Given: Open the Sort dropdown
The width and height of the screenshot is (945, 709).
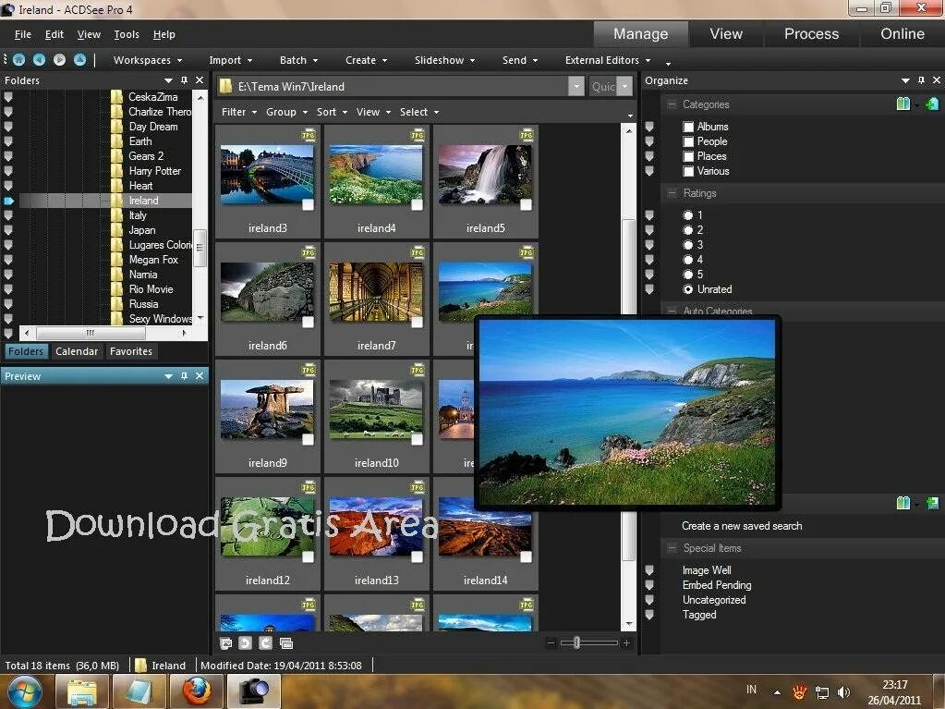Looking at the screenshot, I should coord(332,112).
